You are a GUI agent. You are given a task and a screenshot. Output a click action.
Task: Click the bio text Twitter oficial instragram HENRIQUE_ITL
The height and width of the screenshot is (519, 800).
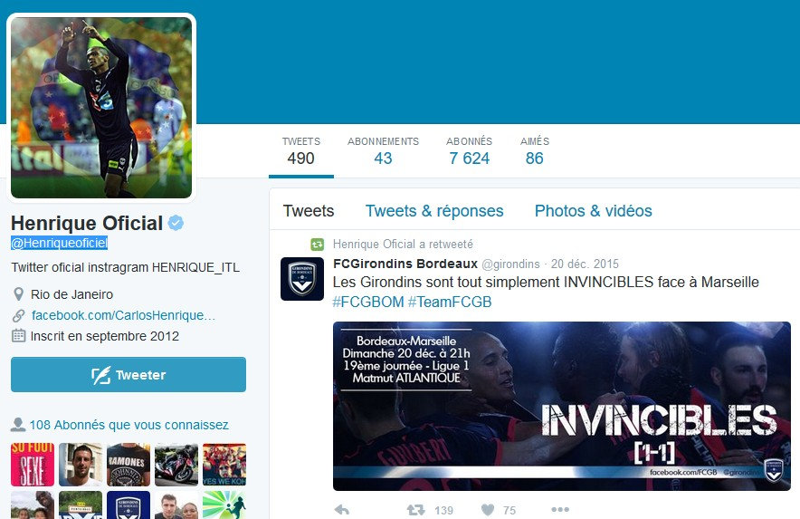126,267
